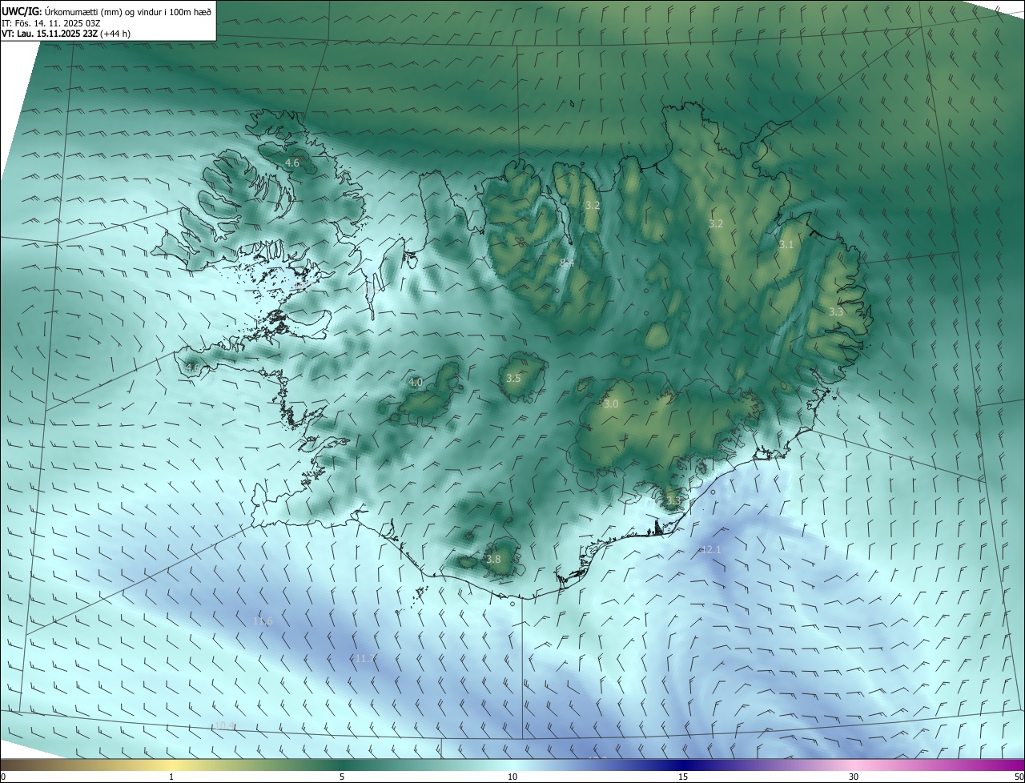This screenshot has width=1025, height=783.
Task: Click the 11.6 value over the southwest ocean
Action: [263, 621]
